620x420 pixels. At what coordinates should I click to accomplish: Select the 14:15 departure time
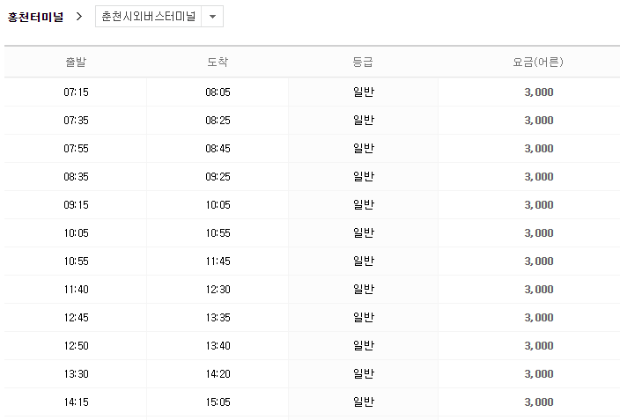point(76,402)
